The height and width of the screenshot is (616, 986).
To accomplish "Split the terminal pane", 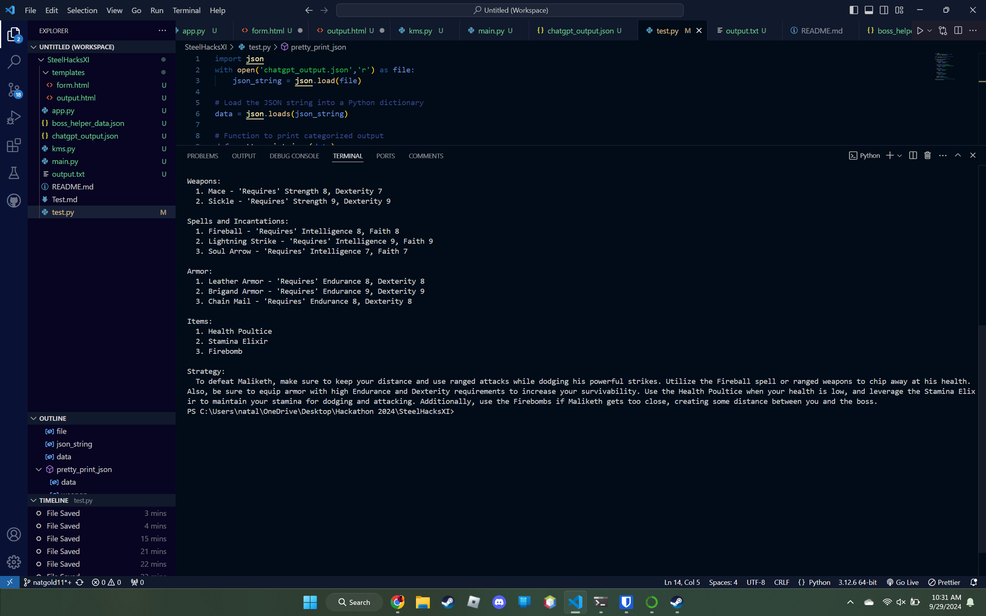I will (x=912, y=155).
